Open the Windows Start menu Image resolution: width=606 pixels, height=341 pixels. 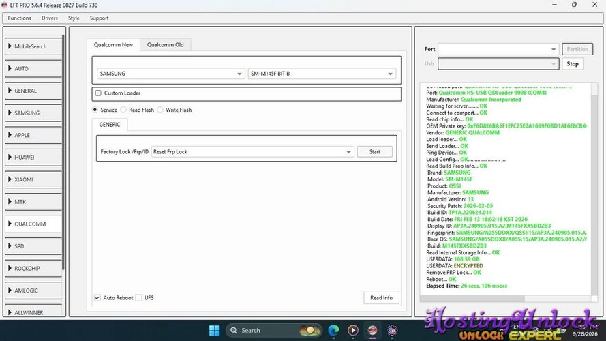pos(215,331)
